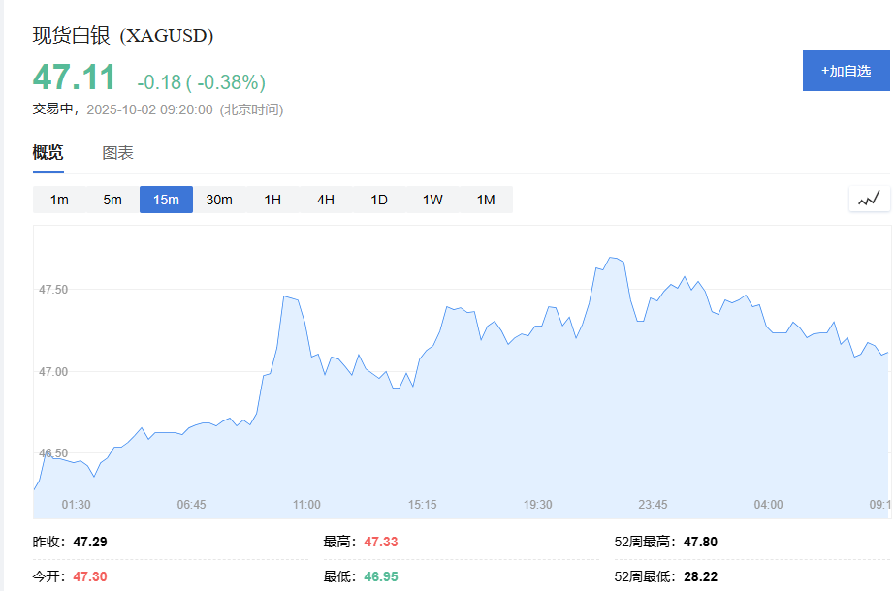This screenshot has width=895, height=591.
Task: Click the line chart type icon
Action: (x=868, y=200)
